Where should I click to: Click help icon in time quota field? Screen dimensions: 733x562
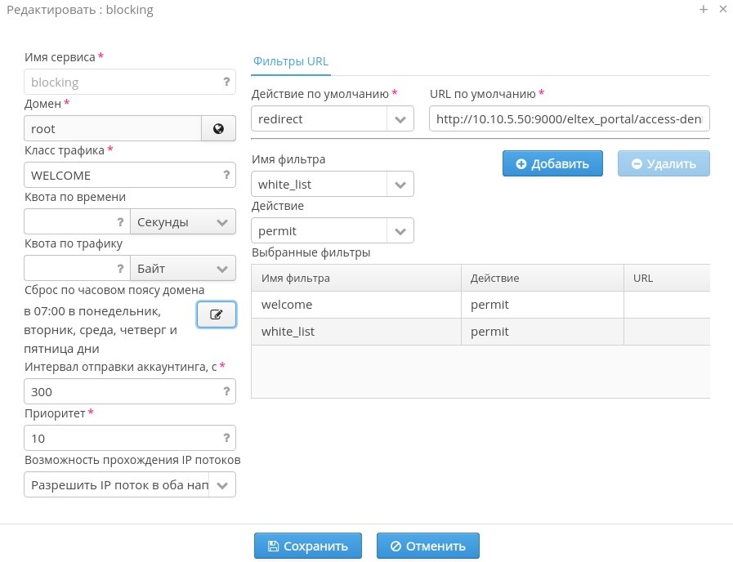click(x=120, y=221)
